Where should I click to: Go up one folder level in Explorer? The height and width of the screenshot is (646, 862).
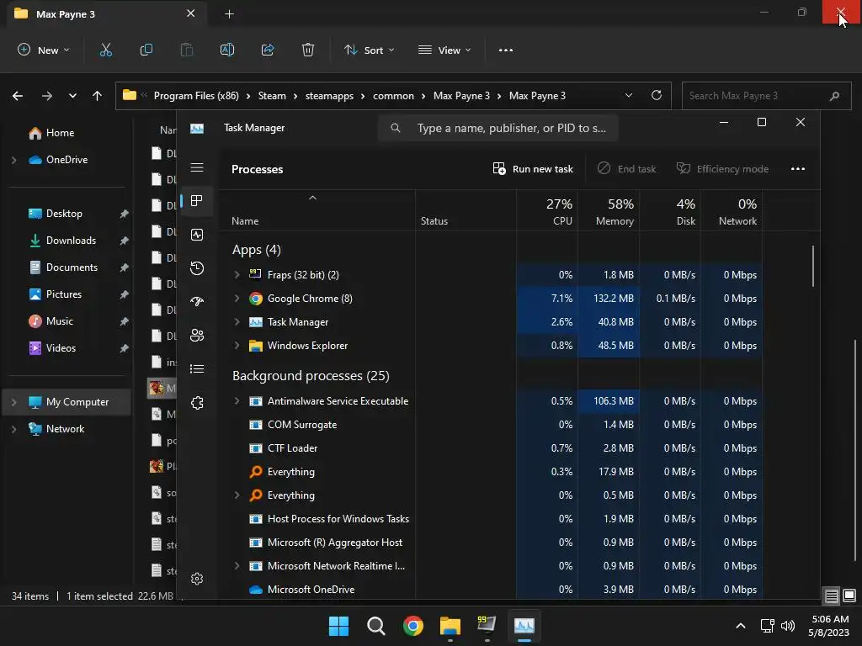click(98, 96)
